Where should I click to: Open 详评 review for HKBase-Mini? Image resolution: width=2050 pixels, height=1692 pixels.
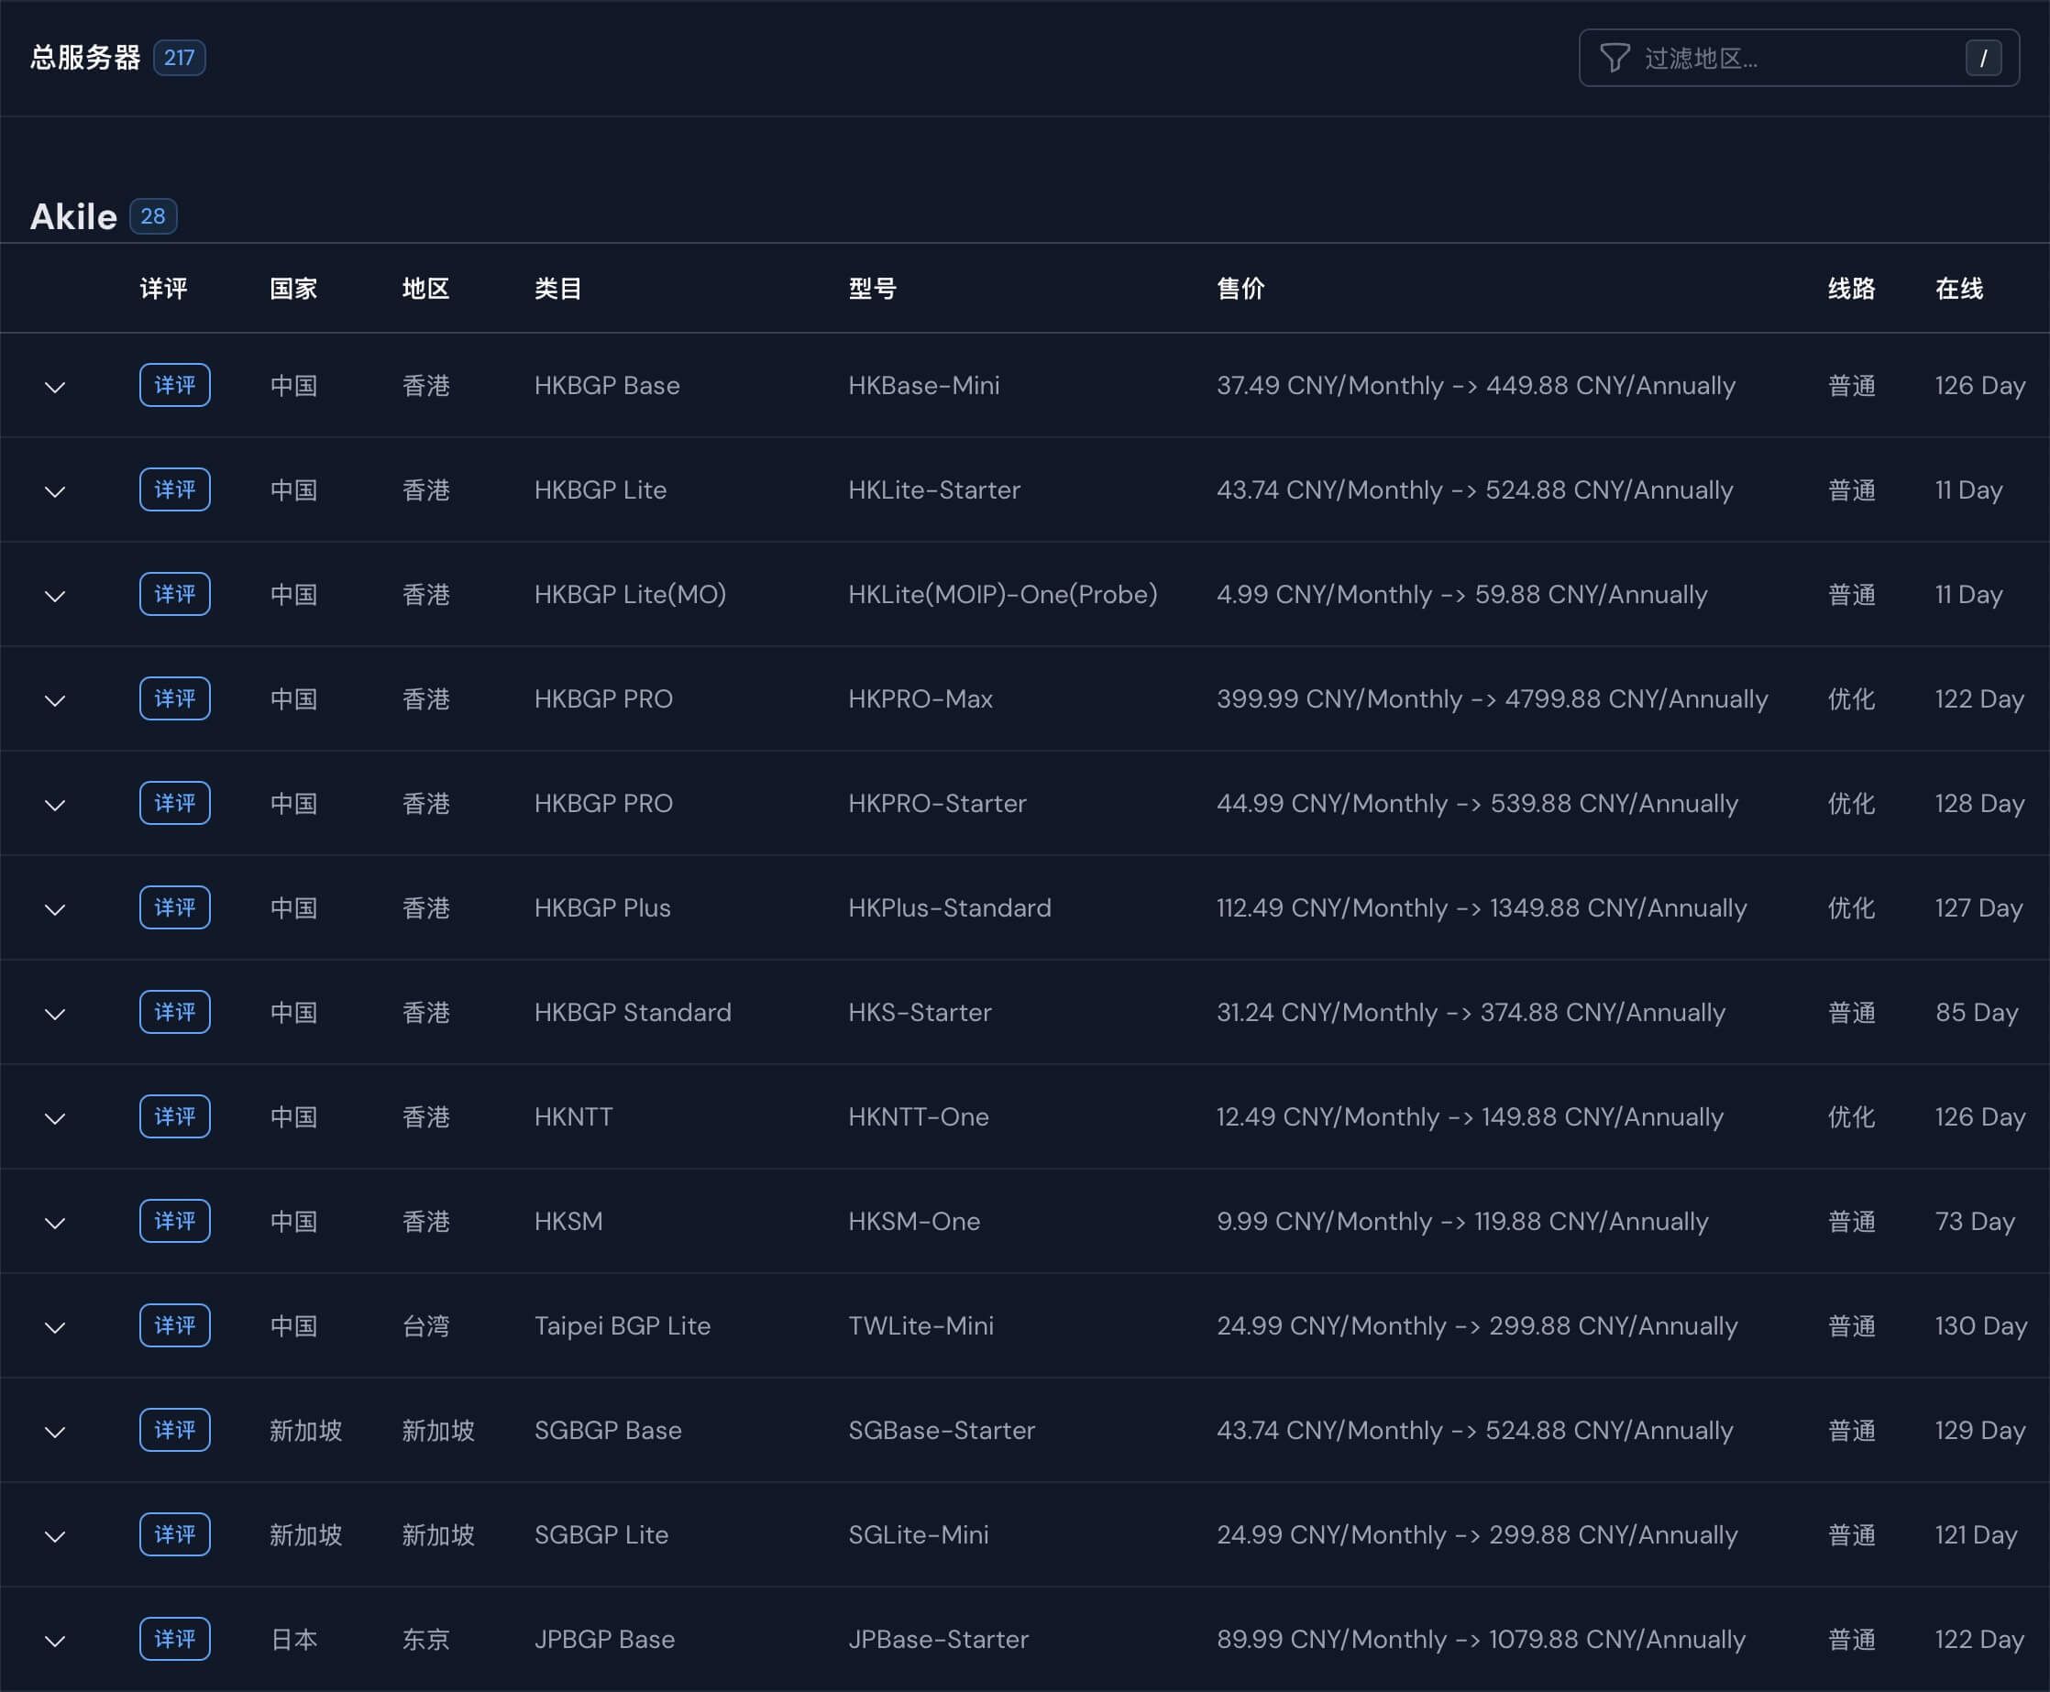[174, 385]
